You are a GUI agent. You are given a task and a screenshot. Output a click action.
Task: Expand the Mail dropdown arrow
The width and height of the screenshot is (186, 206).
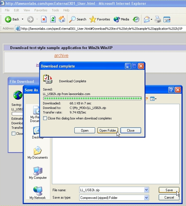click(x=151, y=20)
